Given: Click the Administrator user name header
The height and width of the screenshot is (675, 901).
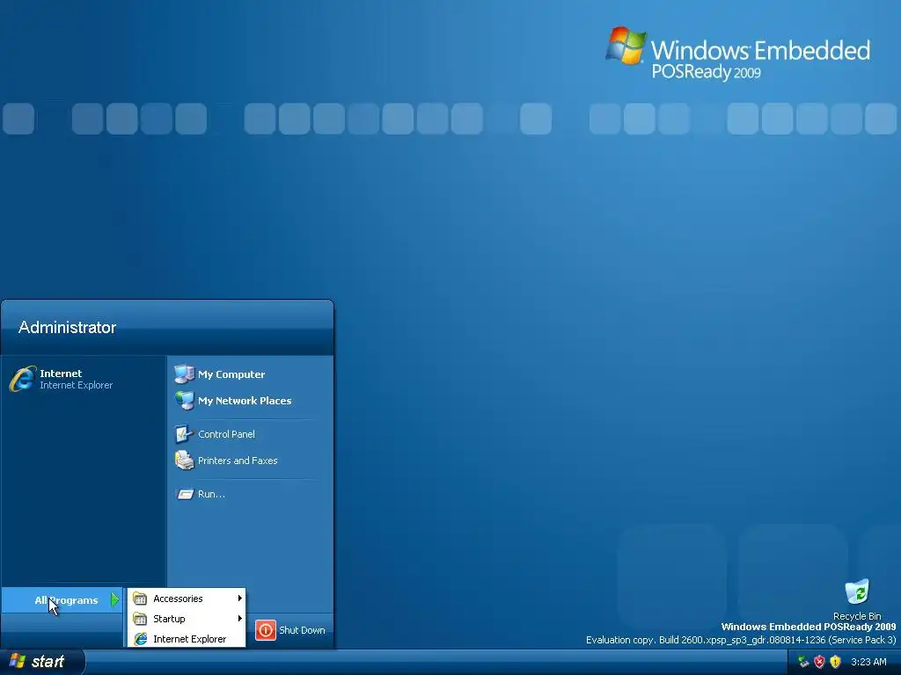Looking at the screenshot, I should click(x=67, y=327).
